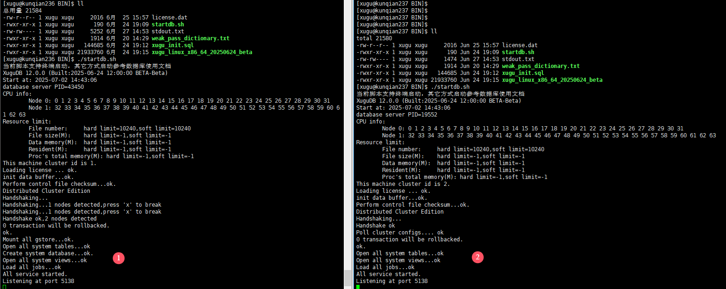The image size is (726, 289).
Task: Click 'Poll cluster configs' line in right pane
Action: (x=400, y=233)
